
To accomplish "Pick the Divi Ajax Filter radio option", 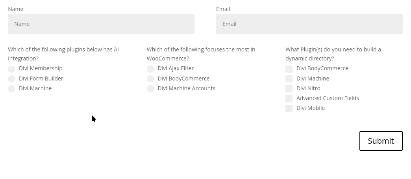I will (150, 69).
